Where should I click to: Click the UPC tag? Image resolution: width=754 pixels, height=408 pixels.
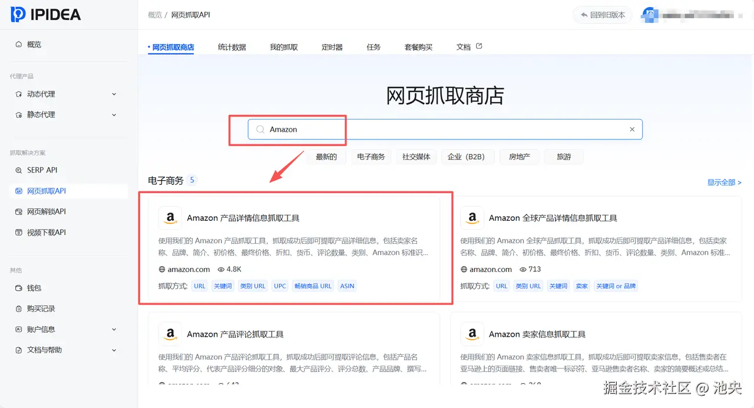click(x=280, y=286)
